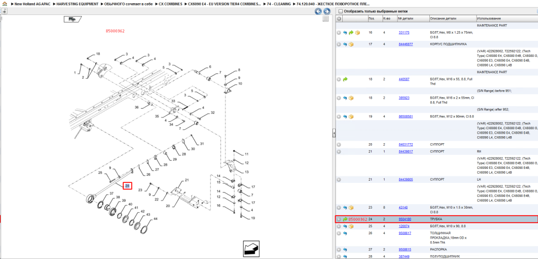Click the large direction arrow icon below diagram

tap(251, 249)
